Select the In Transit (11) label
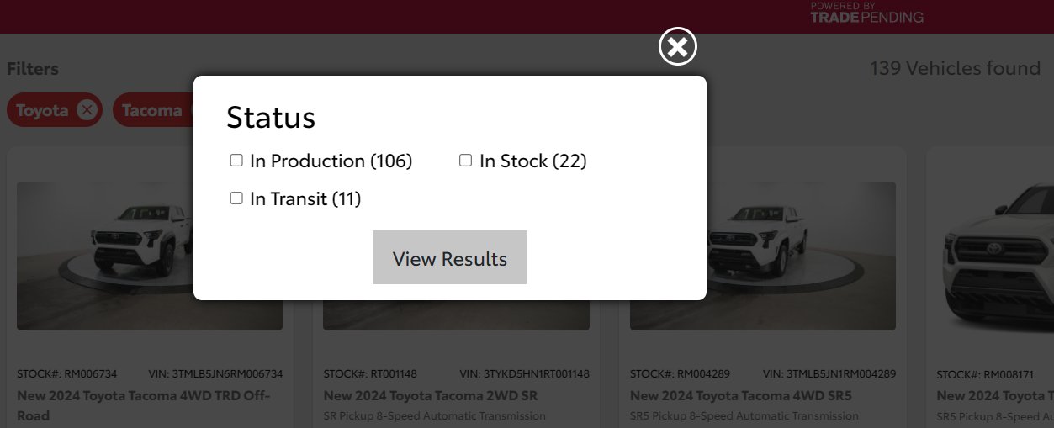 [305, 199]
